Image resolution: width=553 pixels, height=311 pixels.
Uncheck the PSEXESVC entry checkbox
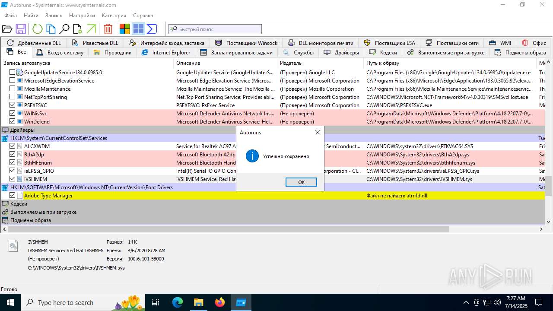tap(13, 105)
